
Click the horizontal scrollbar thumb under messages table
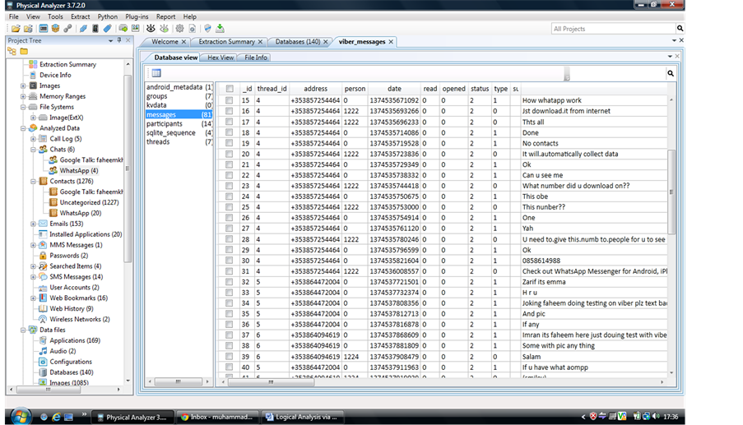pyautogui.click(x=271, y=382)
